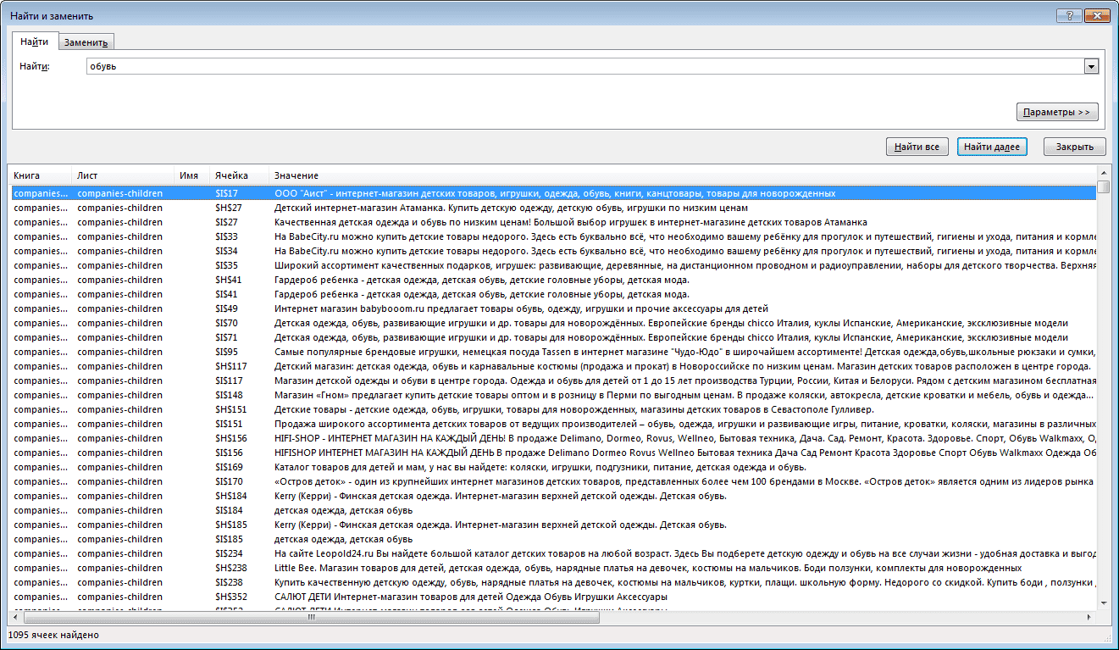This screenshot has width=1119, height=650.
Task: Click the Закрыть button
Action: pyautogui.click(x=1074, y=147)
